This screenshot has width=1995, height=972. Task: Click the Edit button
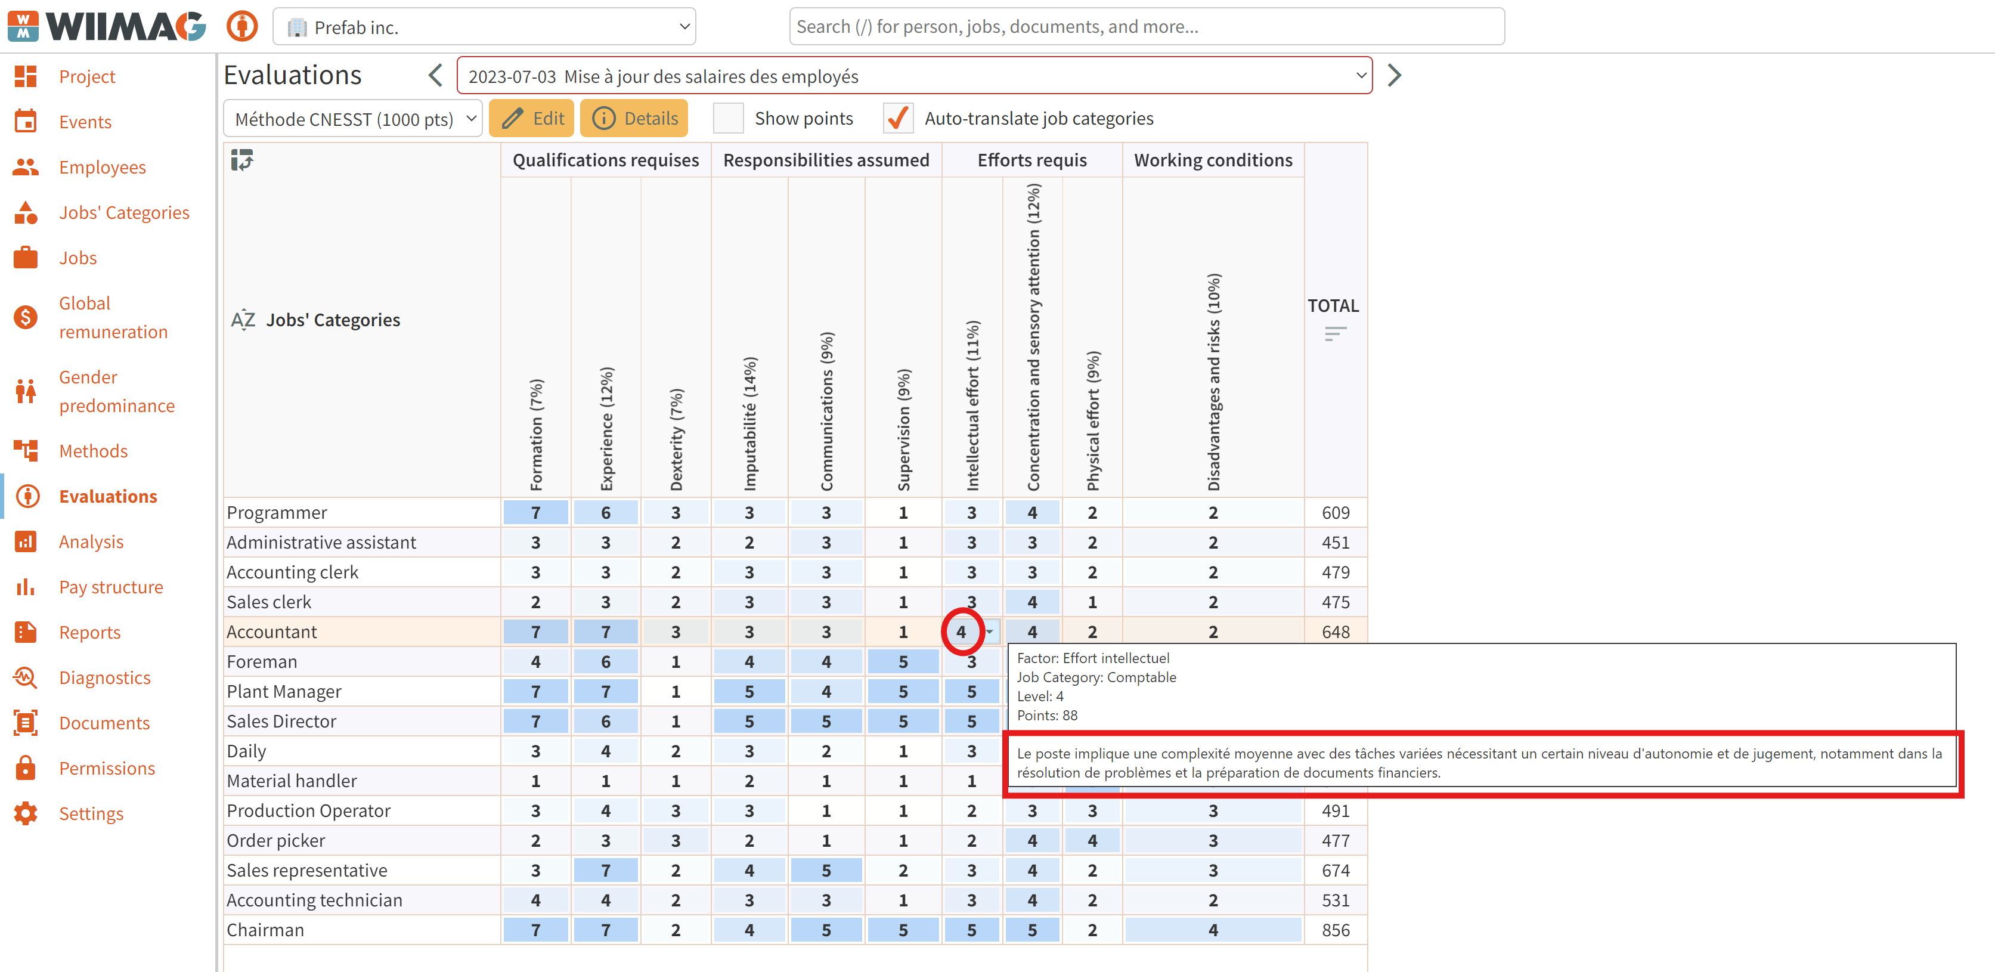point(532,117)
